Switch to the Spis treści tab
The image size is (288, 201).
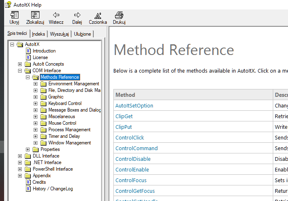tap(17, 34)
